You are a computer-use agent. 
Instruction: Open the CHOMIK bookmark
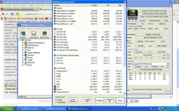(40, 18)
